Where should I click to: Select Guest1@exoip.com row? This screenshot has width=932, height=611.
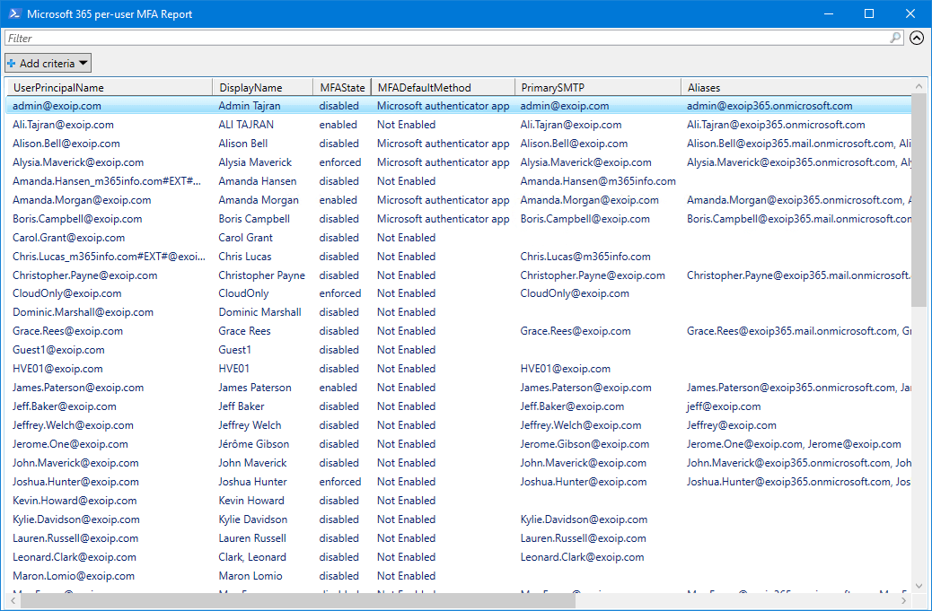point(458,350)
